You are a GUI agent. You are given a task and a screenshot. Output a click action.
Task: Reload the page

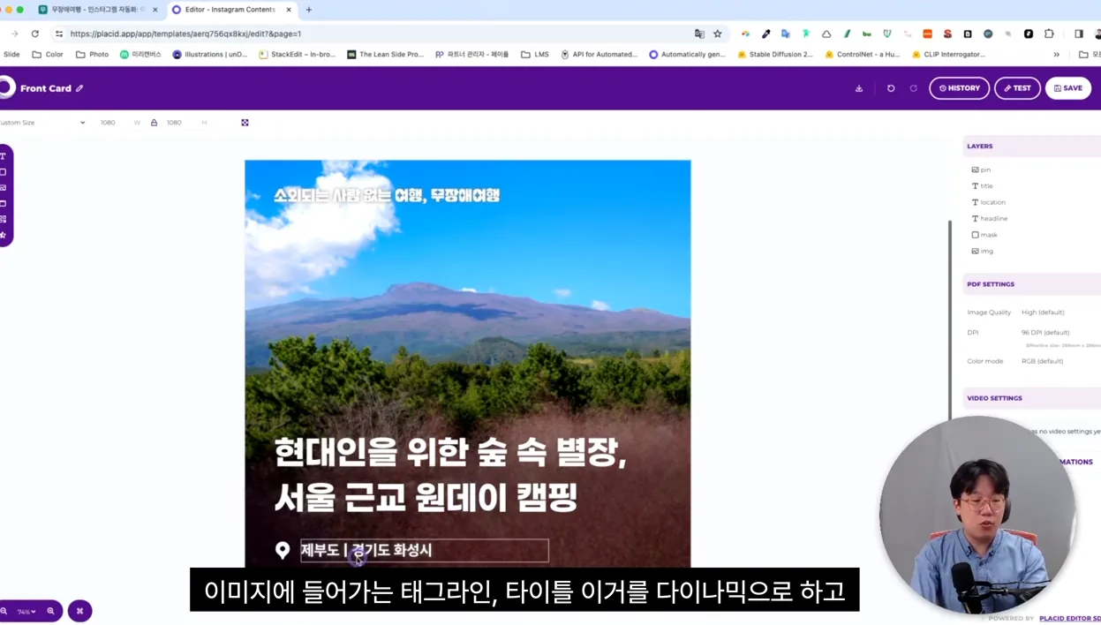(35, 34)
